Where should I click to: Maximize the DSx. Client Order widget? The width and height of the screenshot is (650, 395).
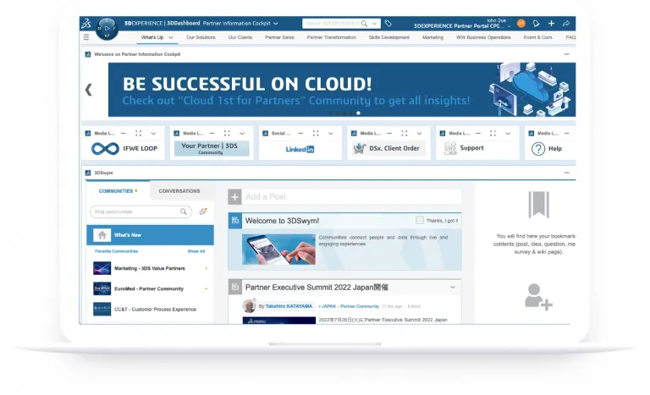[405, 133]
